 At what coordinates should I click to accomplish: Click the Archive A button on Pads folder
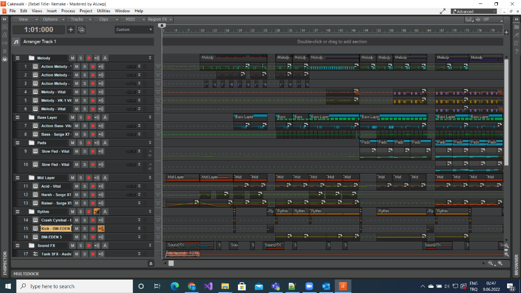[105, 142]
